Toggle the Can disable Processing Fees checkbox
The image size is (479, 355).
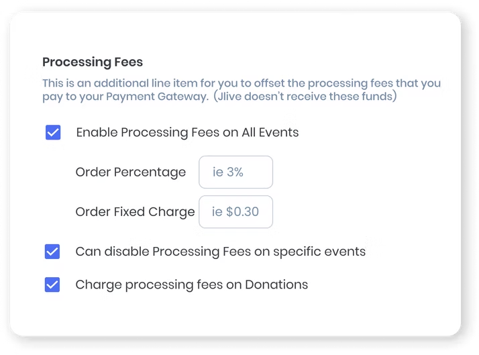pyautogui.click(x=52, y=252)
